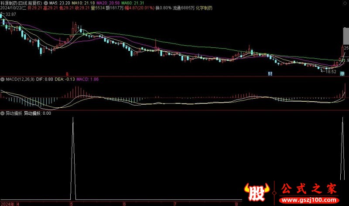The height and width of the screenshot is (206, 349).
Task: Click the green MA60 indicator label
Action: [x=131, y=3]
